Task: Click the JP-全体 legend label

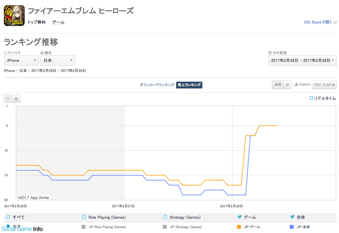Action: [x=303, y=227]
